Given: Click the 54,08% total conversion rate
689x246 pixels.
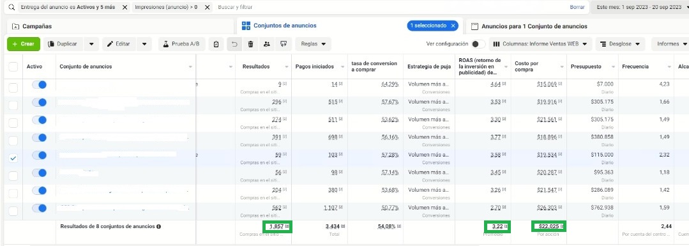Looking at the screenshot, I should (387, 226).
